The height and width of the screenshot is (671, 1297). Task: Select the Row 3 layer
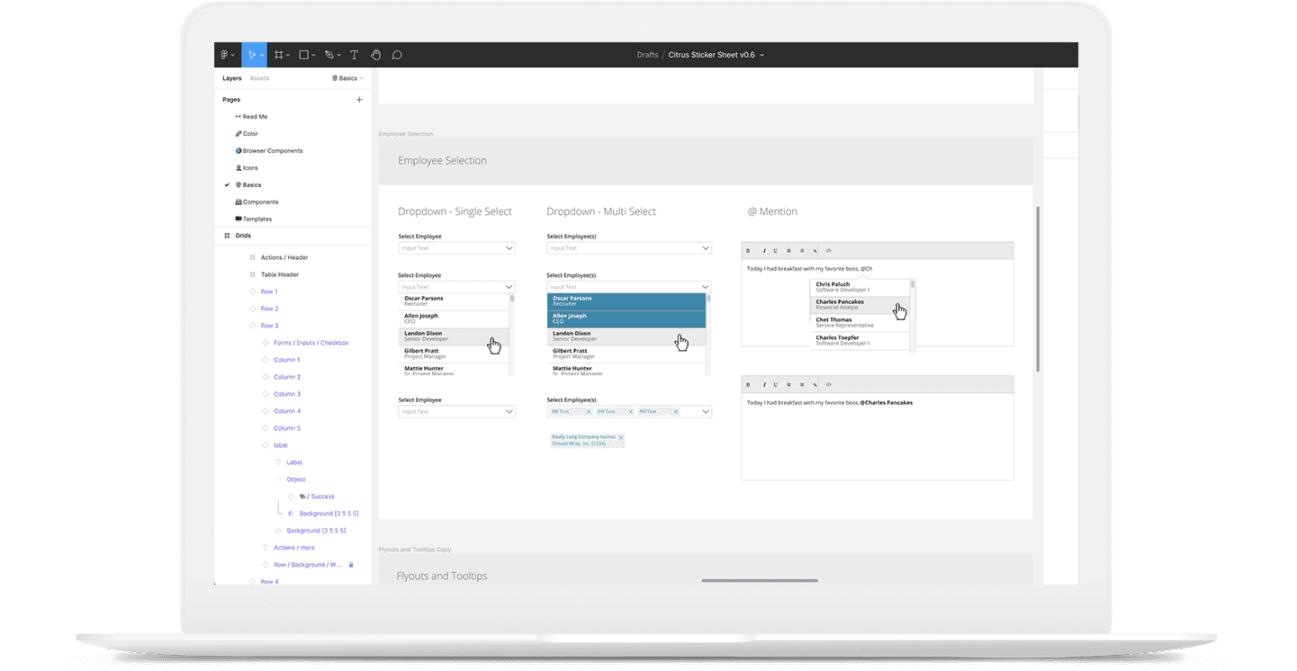click(x=269, y=327)
